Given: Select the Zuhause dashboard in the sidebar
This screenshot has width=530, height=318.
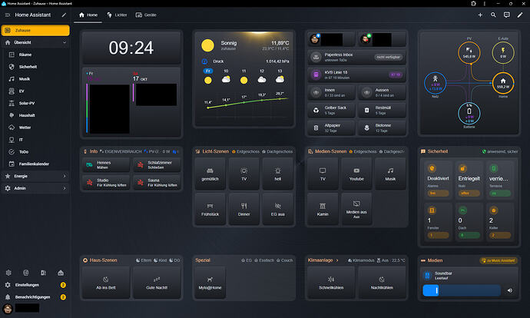Looking at the screenshot, I should (35, 31).
